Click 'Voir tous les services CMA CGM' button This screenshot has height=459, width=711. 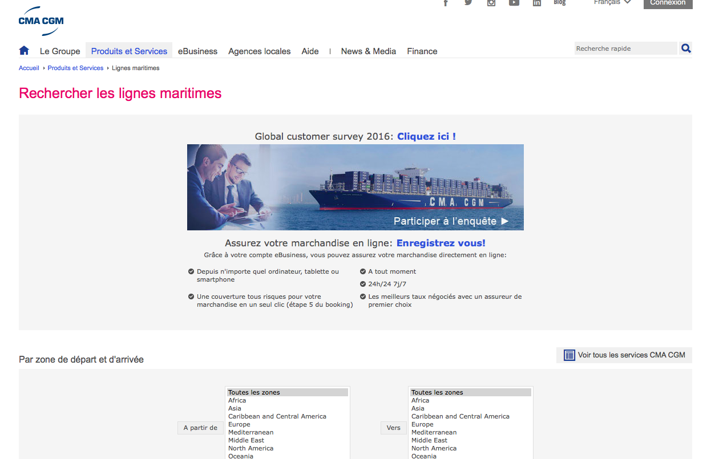tap(624, 355)
